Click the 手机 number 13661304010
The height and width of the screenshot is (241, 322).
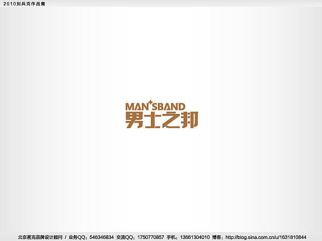tap(195, 237)
